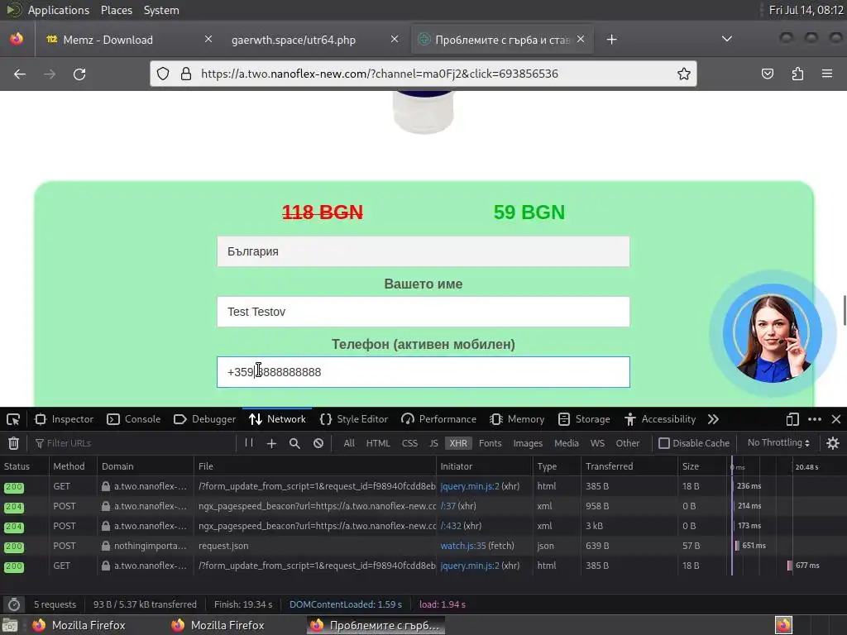Add a new network request
The image size is (847, 635).
[x=271, y=443]
